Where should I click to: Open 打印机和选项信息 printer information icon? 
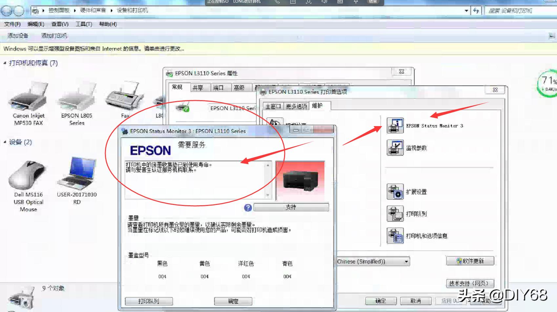[x=396, y=236]
